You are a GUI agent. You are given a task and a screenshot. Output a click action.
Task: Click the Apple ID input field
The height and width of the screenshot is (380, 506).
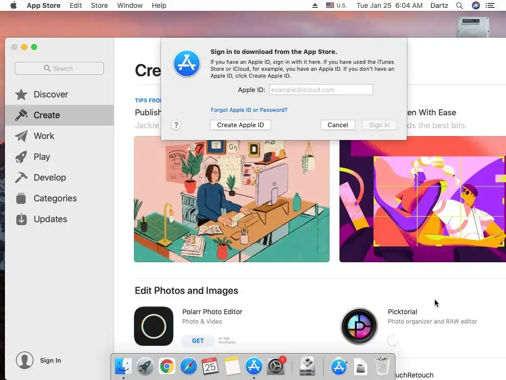[321, 90]
